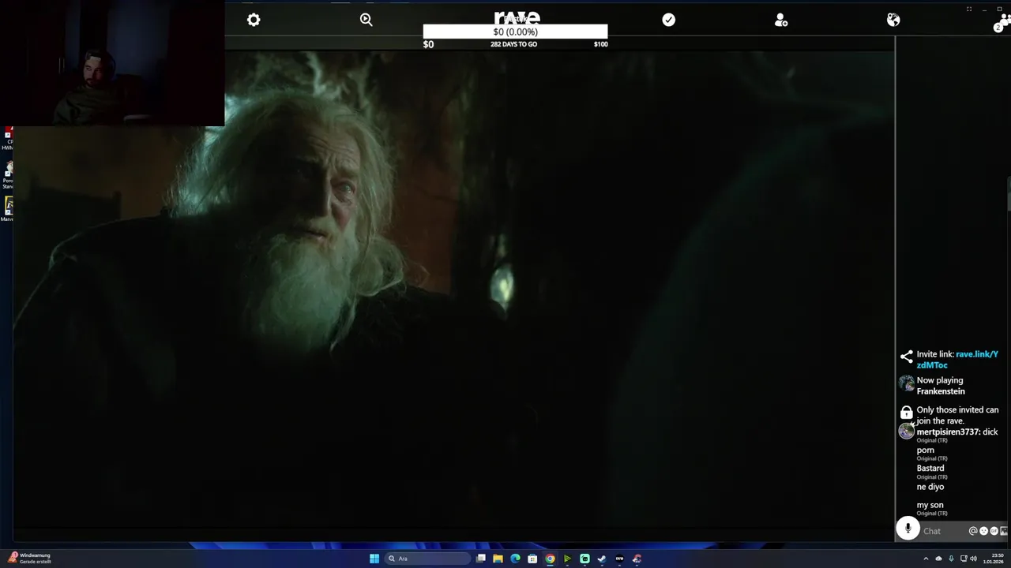Open the volume speaker icon in system tray
1011x568 pixels.
(x=972, y=559)
